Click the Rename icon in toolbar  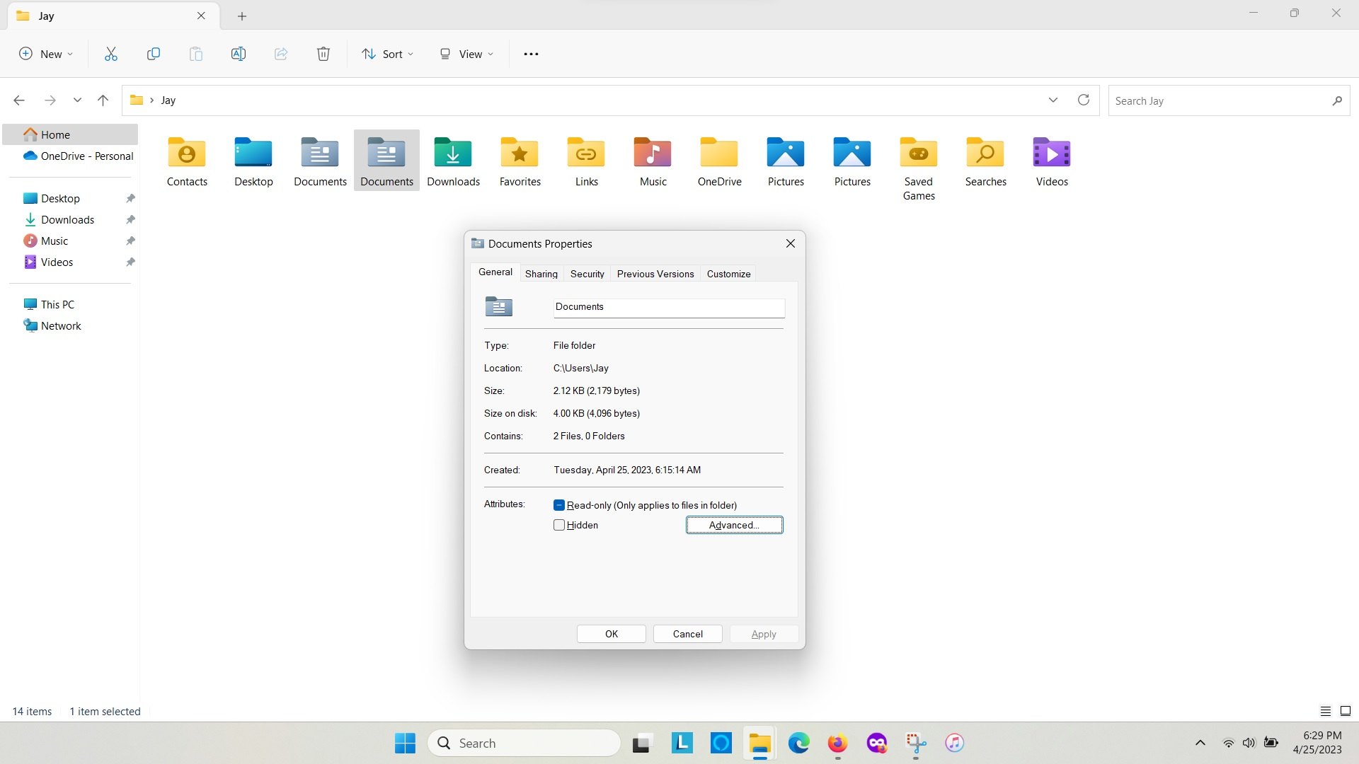coord(239,54)
